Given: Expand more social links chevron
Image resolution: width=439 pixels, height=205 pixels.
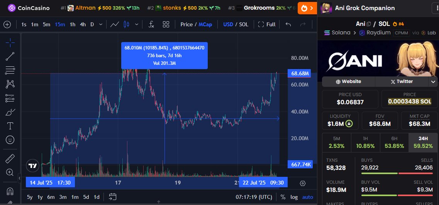Looking at the screenshot, I should coord(433,81).
